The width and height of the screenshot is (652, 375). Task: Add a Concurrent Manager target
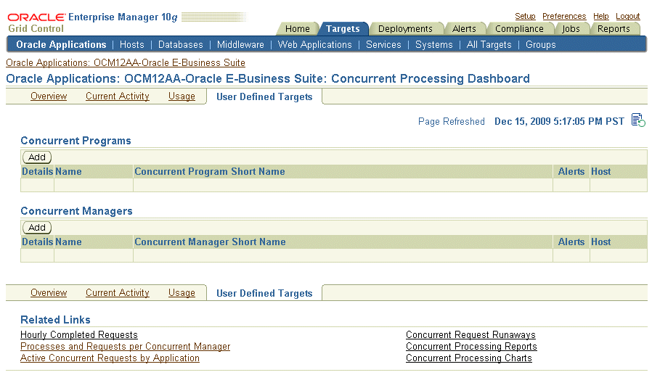[x=37, y=228]
